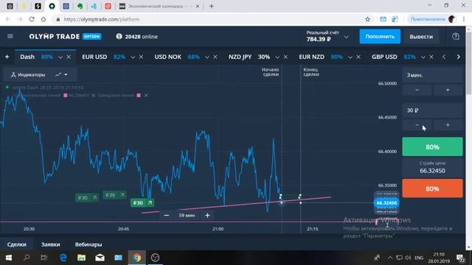Bookmark this page with star icon
The image size is (472, 265).
tap(367, 19)
